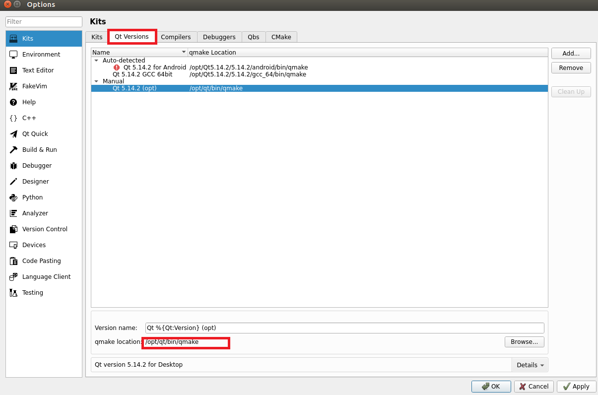Click the gcc_64/bin/qmake path cell

tap(248, 74)
